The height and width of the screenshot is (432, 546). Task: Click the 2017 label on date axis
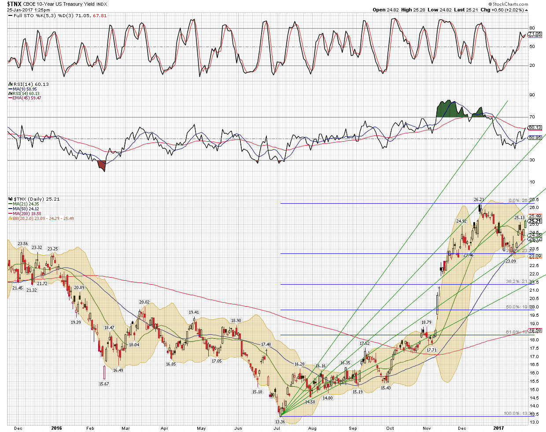(x=498, y=428)
